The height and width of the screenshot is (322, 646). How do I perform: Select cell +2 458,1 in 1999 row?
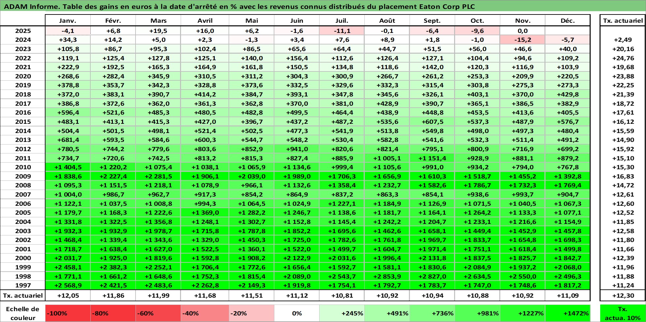point(68,267)
